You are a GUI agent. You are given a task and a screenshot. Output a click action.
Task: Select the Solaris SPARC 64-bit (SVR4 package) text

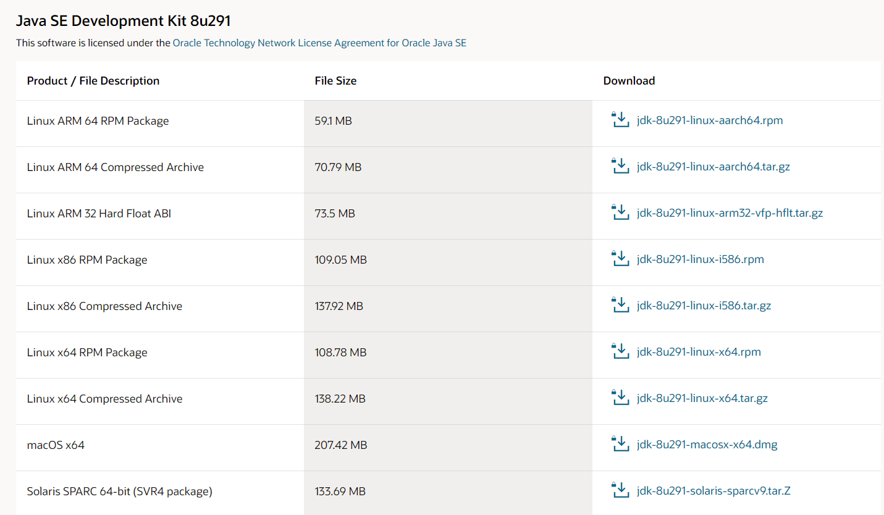click(x=120, y=492)
